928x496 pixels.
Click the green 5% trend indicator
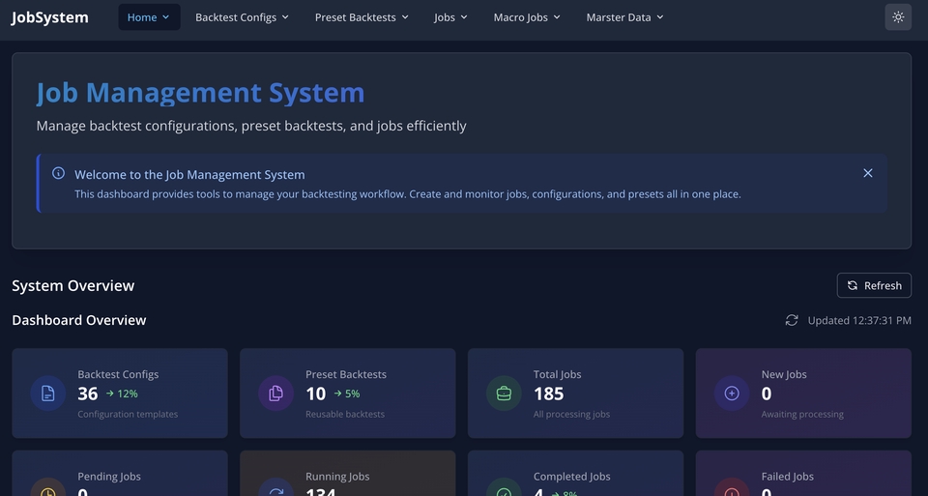pos(347,394)
